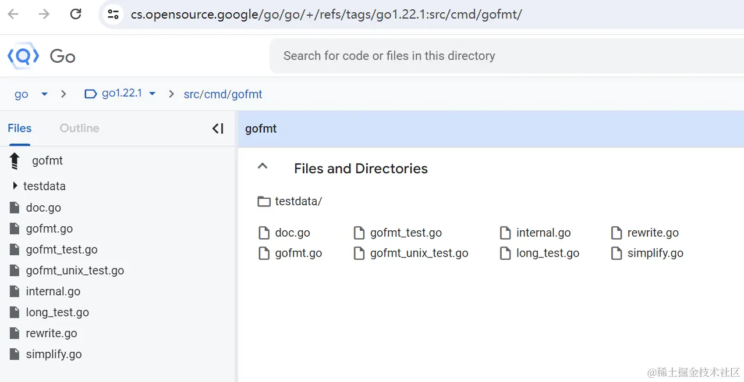The width and height of the screenshot is (744, 382).
Task: Click the Go Code Search logo icon
Action: click(x=23, y=56)
